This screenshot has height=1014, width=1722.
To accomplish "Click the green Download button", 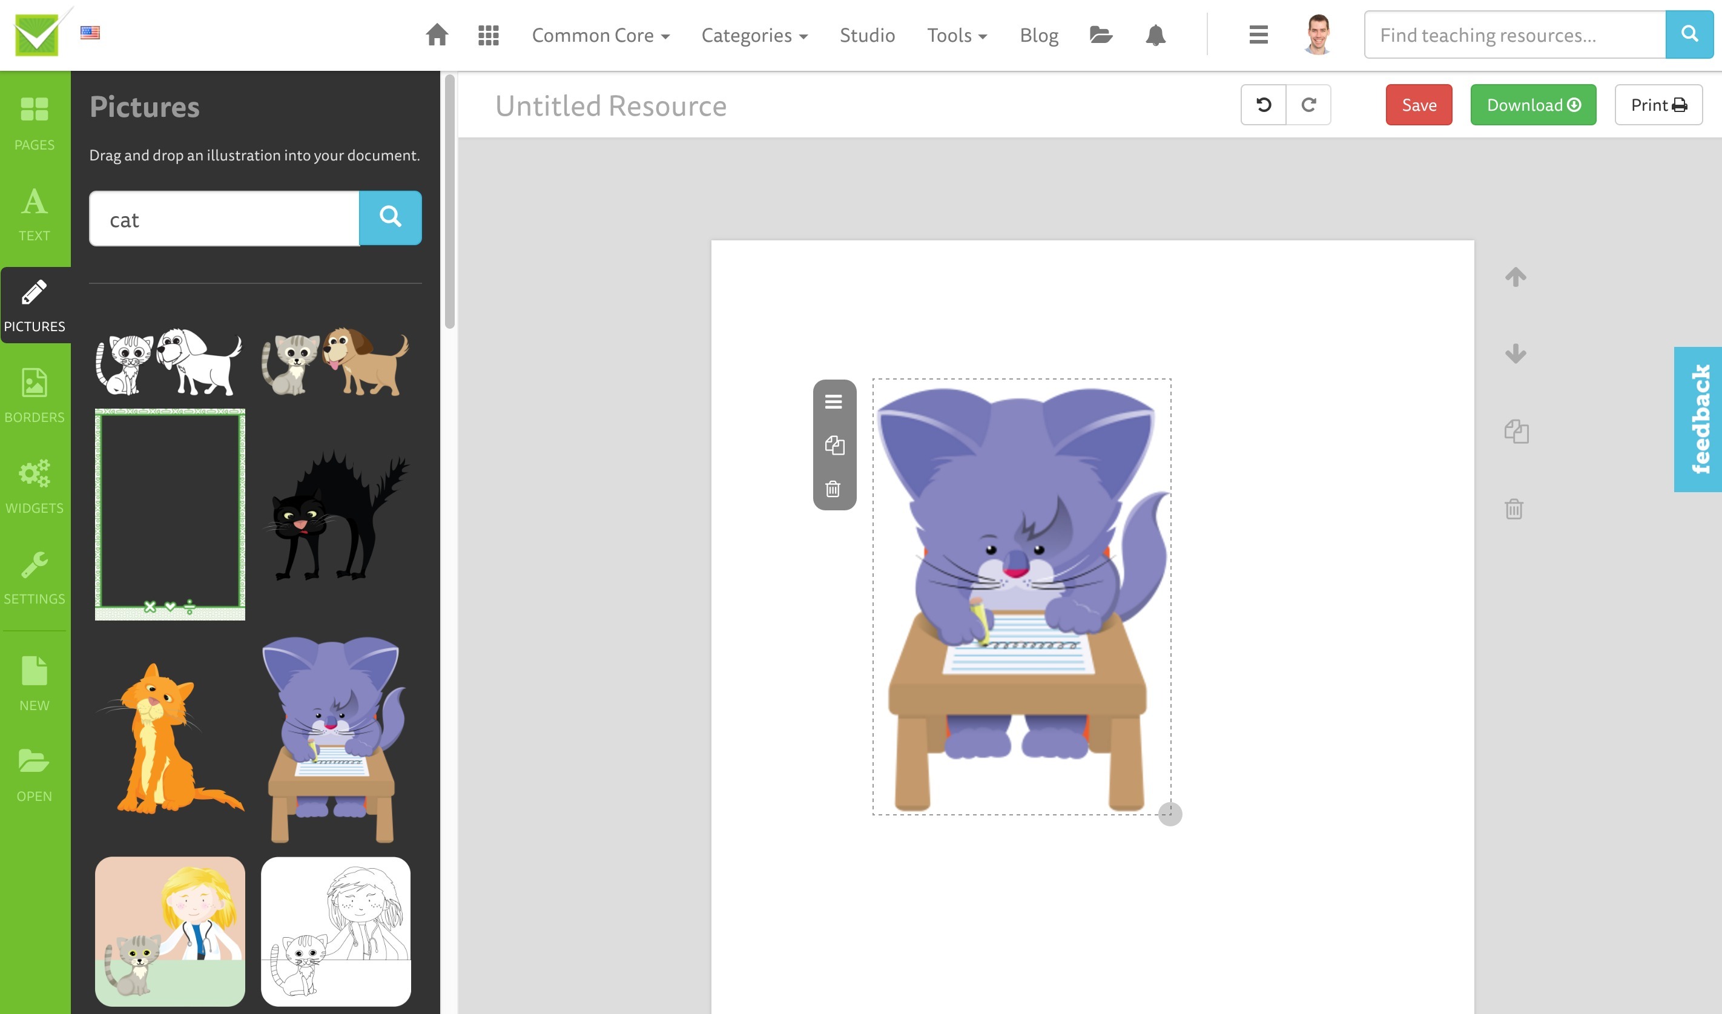I will (1532, 105).
